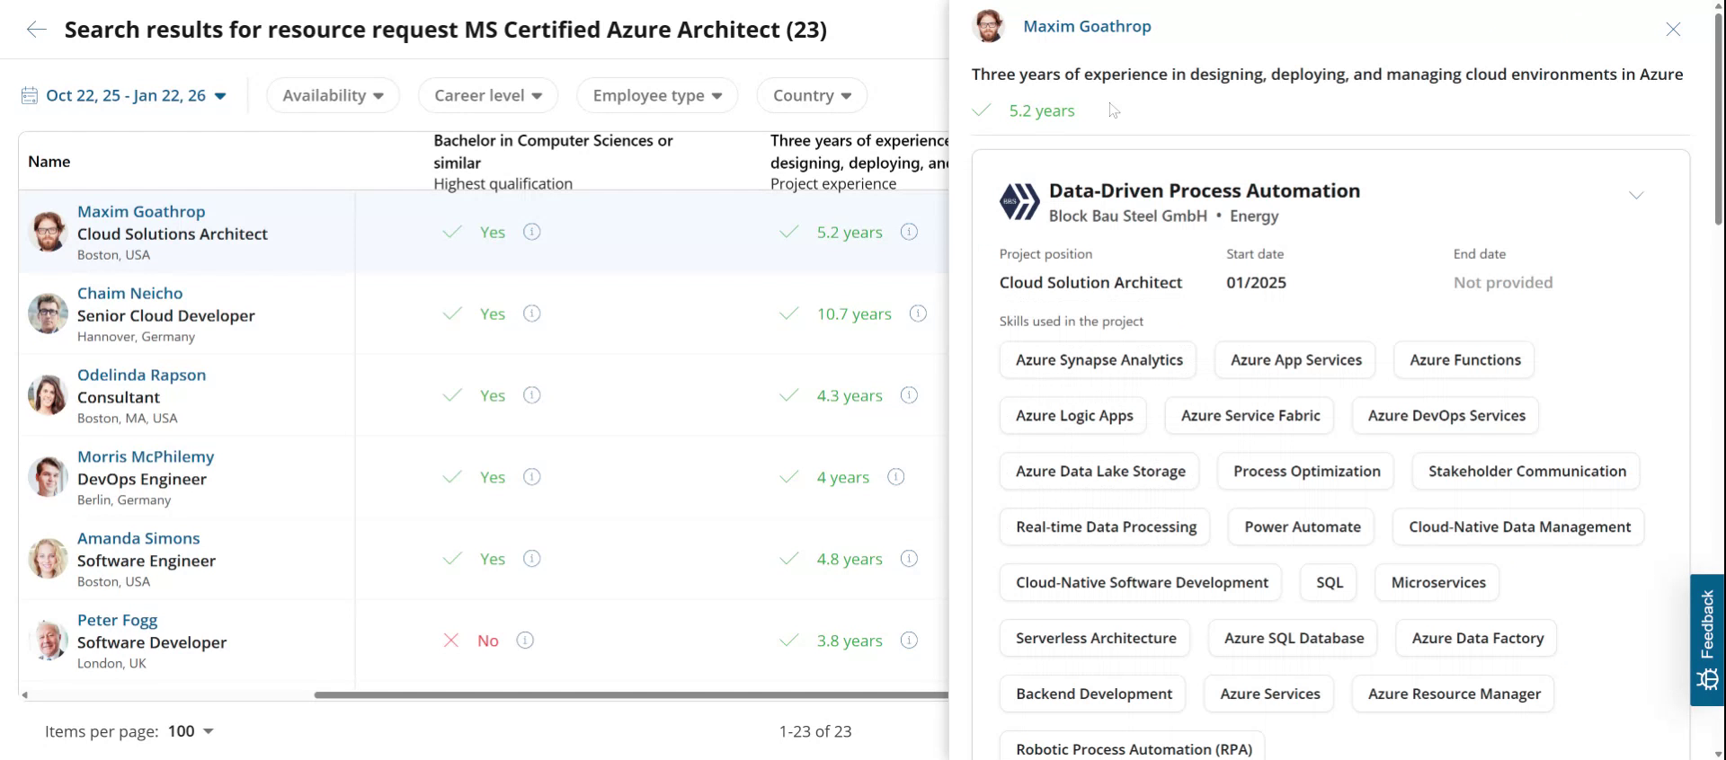The width and height of the screenshot is (1726, 760).
Task: Select the Azure Functions skill tag
Action: [x=1464, y=360]
